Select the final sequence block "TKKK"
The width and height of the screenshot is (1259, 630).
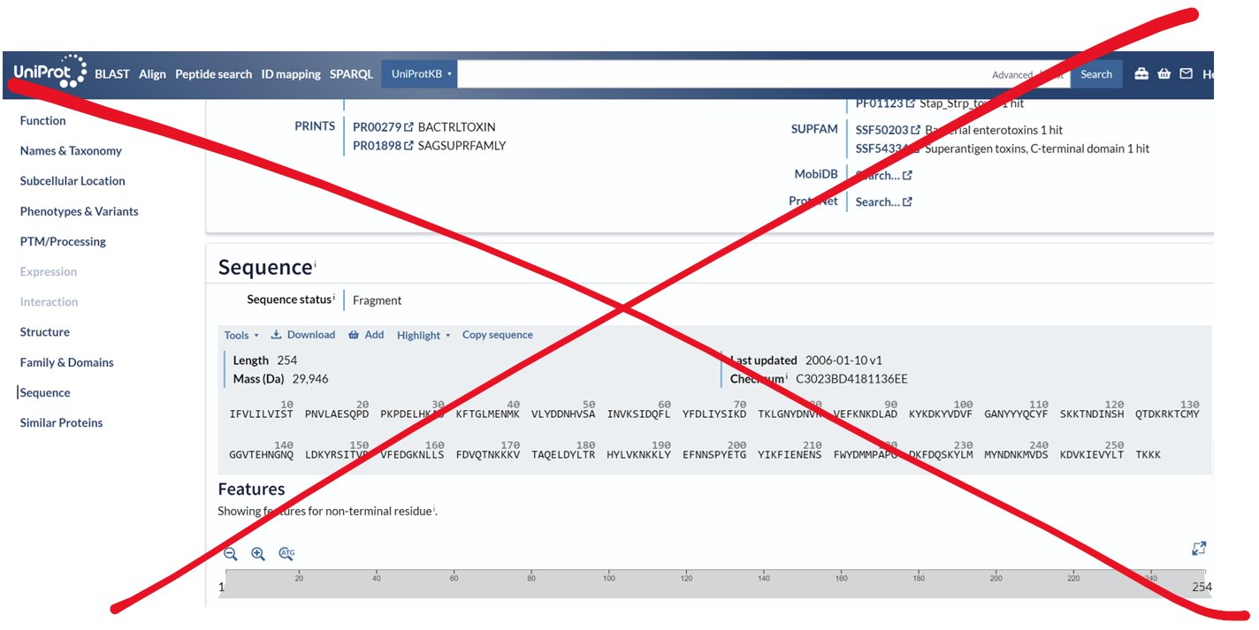[x=1148, y=455]
